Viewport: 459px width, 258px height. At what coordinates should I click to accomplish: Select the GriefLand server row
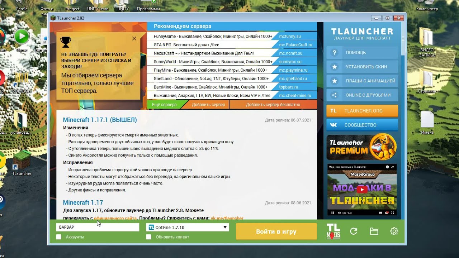(x=232, y=78)
